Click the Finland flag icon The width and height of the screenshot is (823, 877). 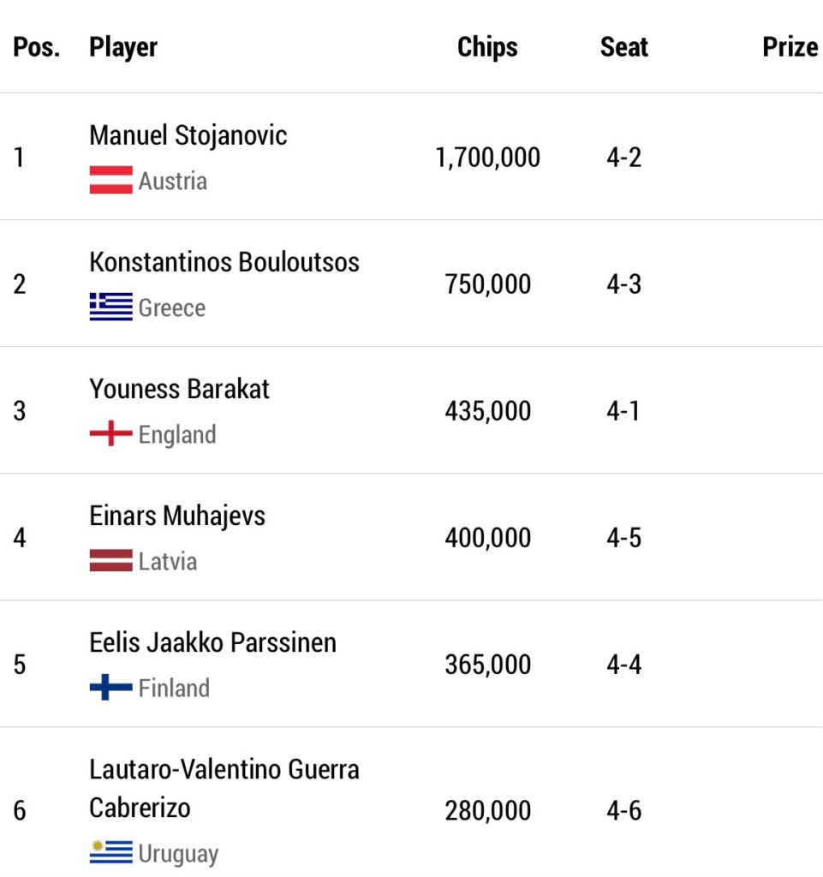(x=110, y=687)
